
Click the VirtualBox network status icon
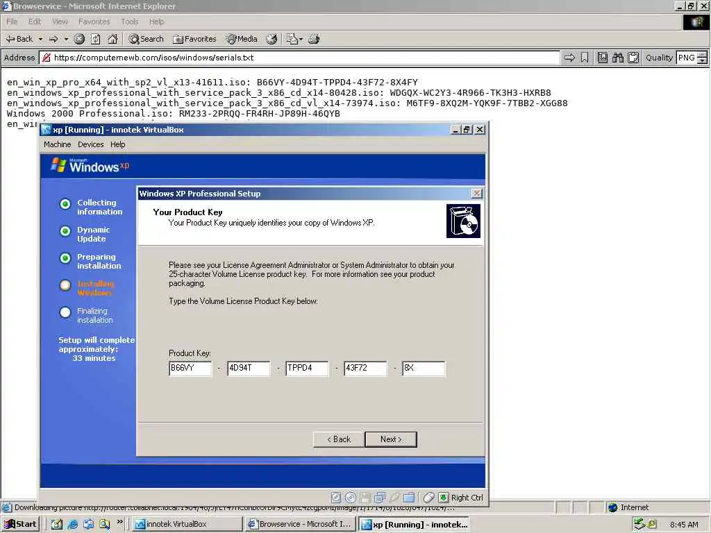click(x=380, y=497)
